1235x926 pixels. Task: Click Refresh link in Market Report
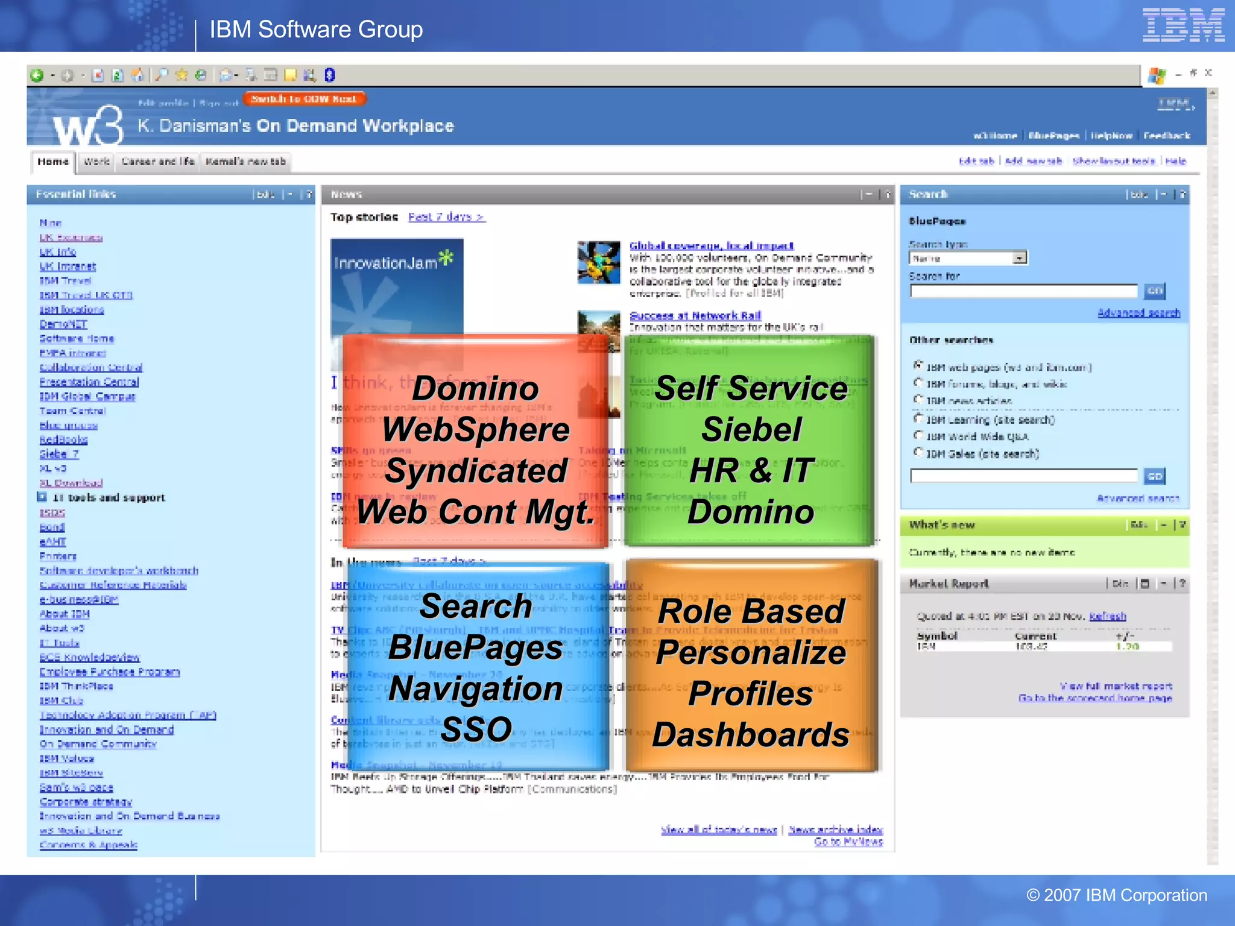click(x=1108, y=616)
